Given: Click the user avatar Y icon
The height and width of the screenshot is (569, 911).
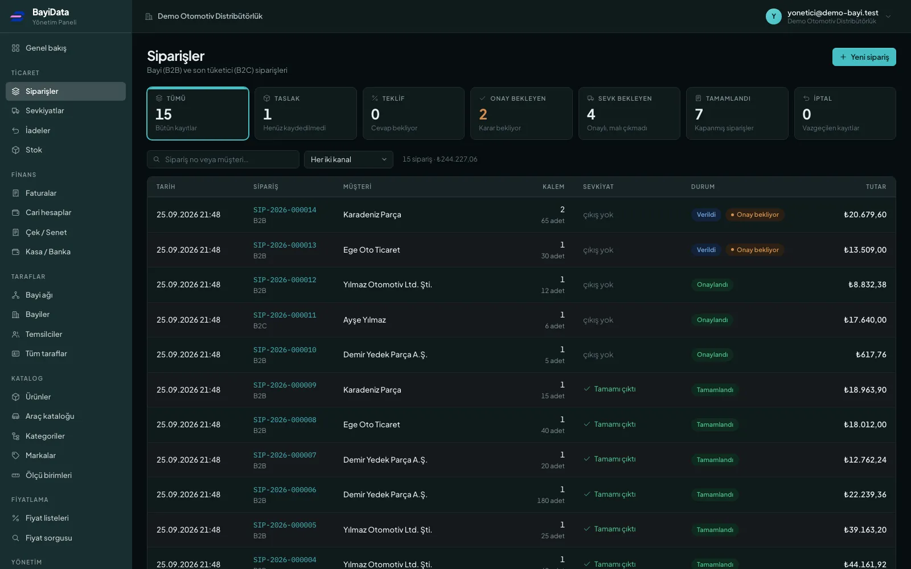Looking at the screenshot, I should click(773, 17).
